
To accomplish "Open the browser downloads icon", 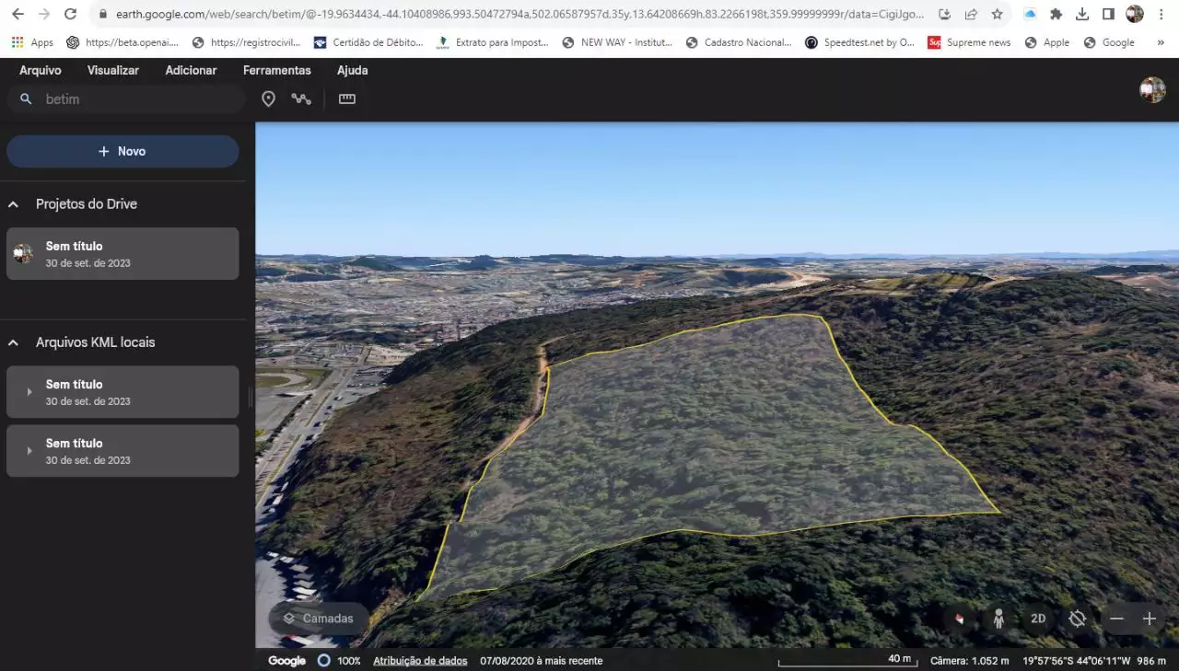I will pyautogui.click(x=1082, y=15).
